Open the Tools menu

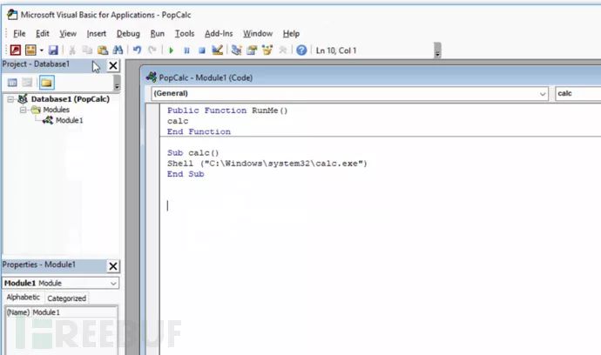185,34
